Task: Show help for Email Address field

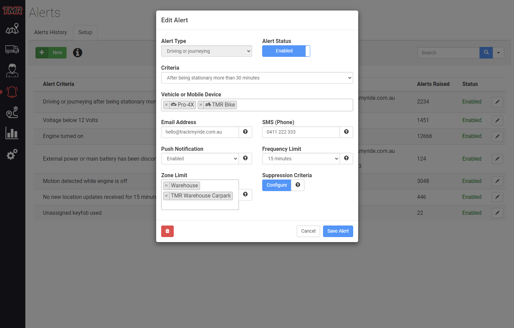Action: coord(245,132)
